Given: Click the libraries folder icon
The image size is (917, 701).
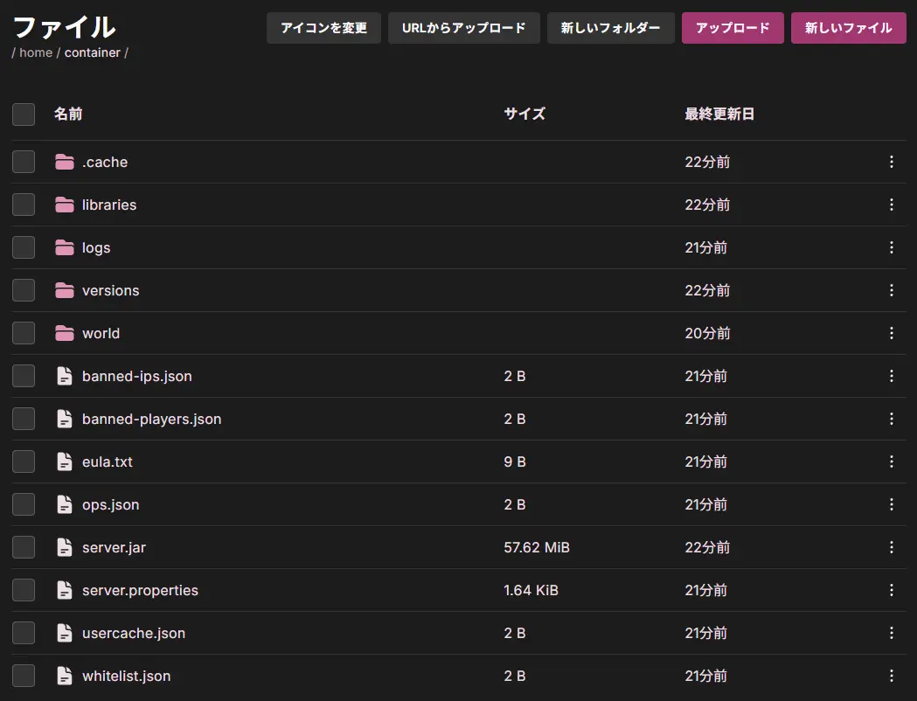Looking at the screenshot, I should point(65,205).
